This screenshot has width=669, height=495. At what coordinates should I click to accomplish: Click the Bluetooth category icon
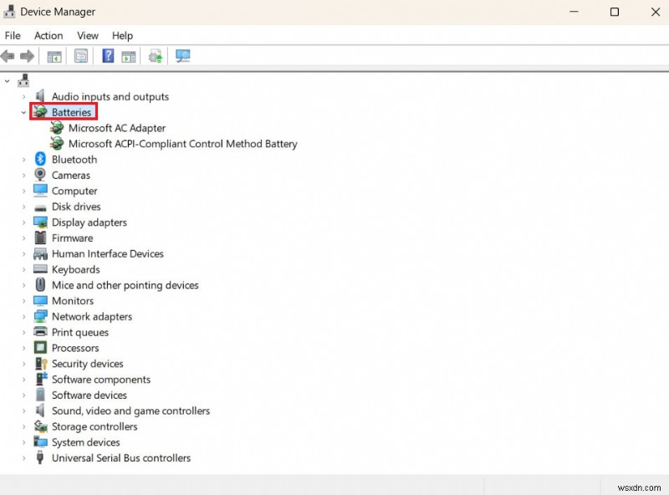40,159
